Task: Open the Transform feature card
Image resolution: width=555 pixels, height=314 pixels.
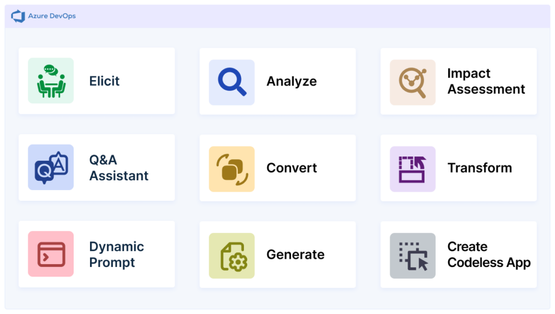Action: tap(459, 168)
